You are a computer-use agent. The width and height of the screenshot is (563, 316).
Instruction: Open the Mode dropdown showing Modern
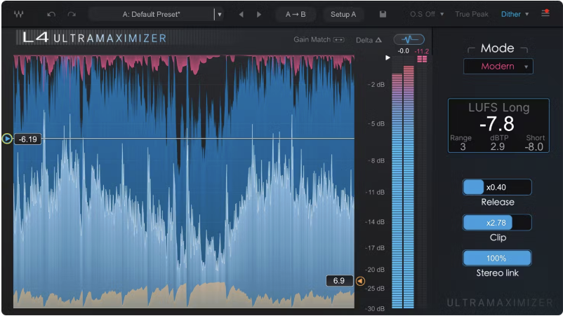[498, 67]
